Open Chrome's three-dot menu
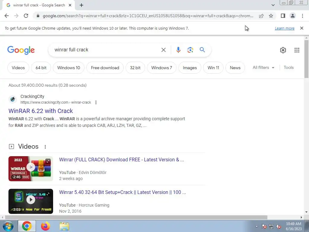The width and height of the screenshot is (309, 232). (x=302, y=16)
